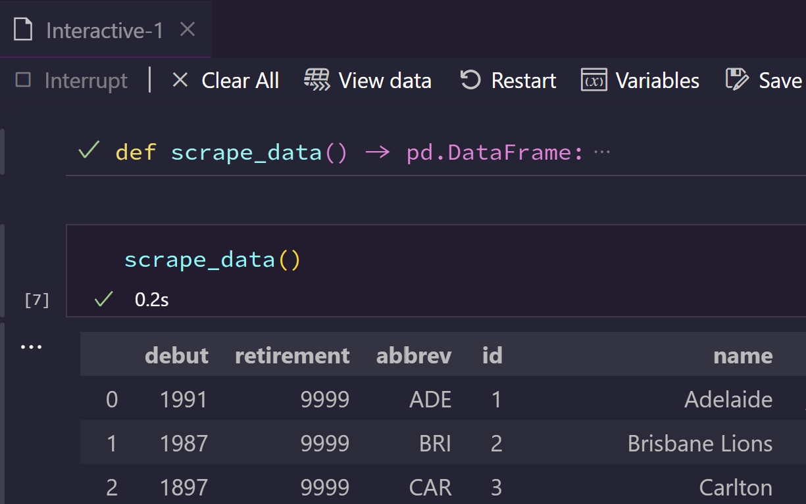Click the Restart button label
806x504 pixels.
coord(524,81)
